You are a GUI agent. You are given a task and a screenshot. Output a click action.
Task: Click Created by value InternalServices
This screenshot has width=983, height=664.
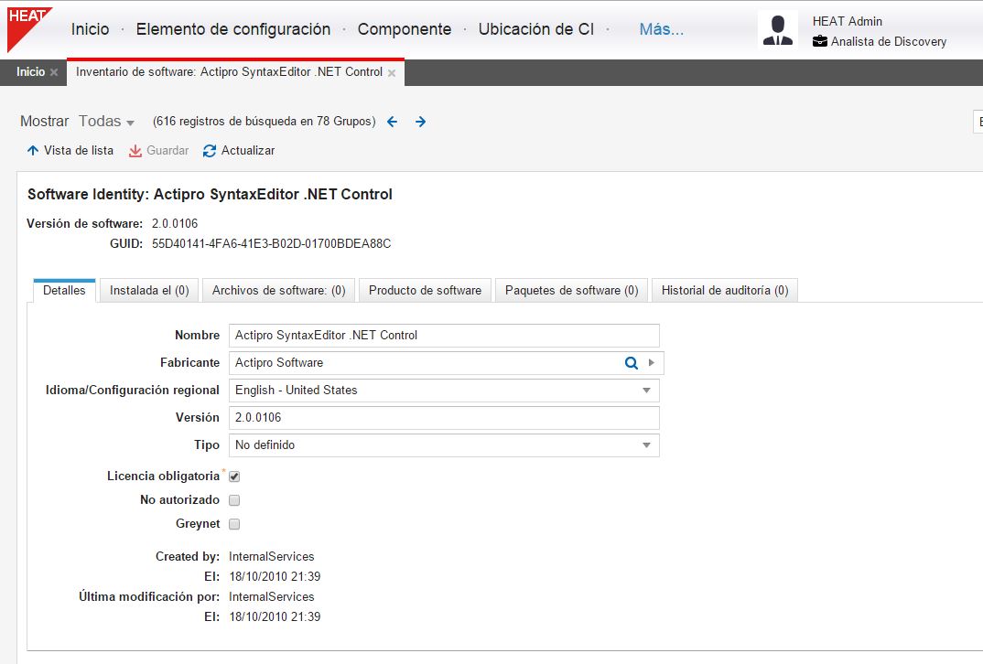(272, 557)
